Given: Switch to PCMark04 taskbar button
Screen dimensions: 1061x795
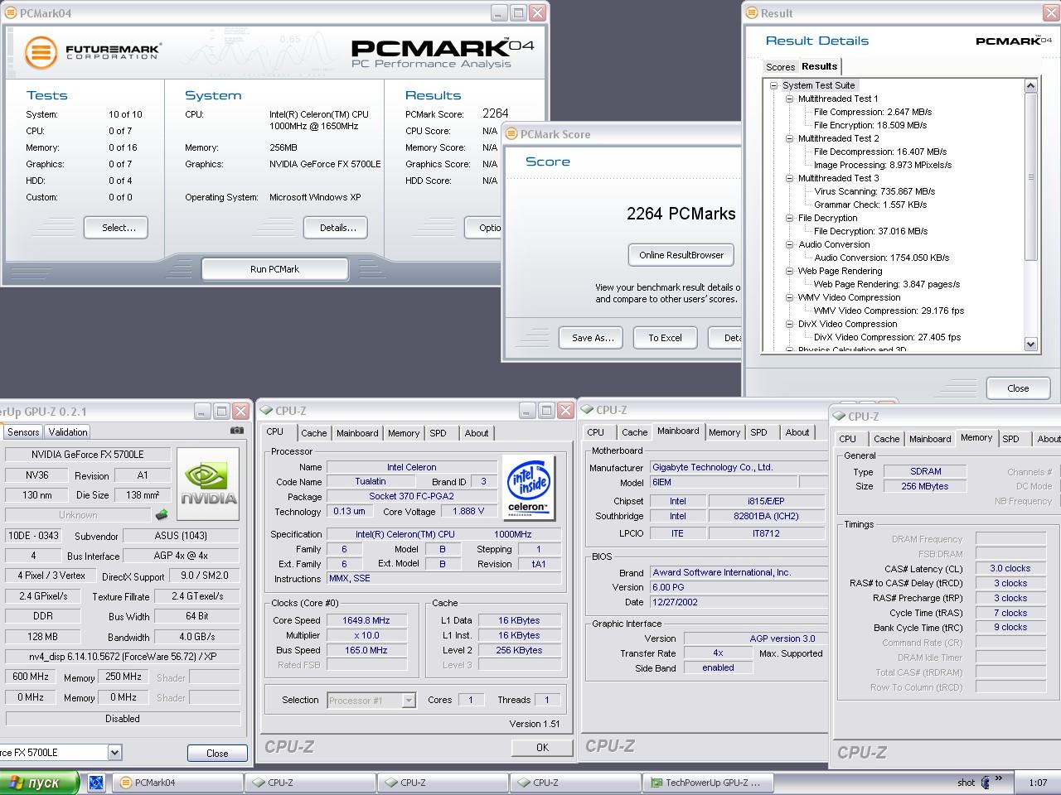Looking at the screenshot, I should click(x=178, y=783).
